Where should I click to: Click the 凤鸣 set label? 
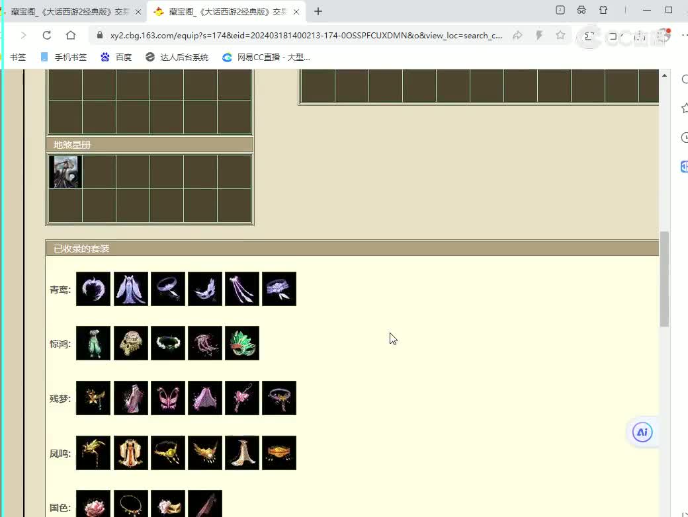click(x=60, y=454)
